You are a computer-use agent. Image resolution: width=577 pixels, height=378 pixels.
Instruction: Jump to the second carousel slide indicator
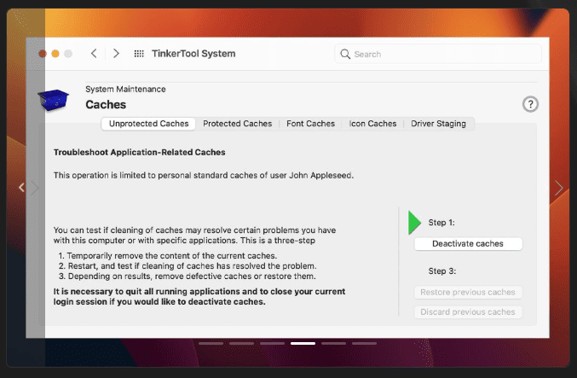(241, 343)
